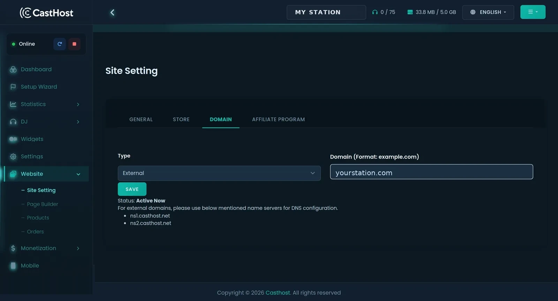Open Page Builder in Website submenu
Image resolution: width=558 pixels, height=301 pixels.
[x=43, y=204]
